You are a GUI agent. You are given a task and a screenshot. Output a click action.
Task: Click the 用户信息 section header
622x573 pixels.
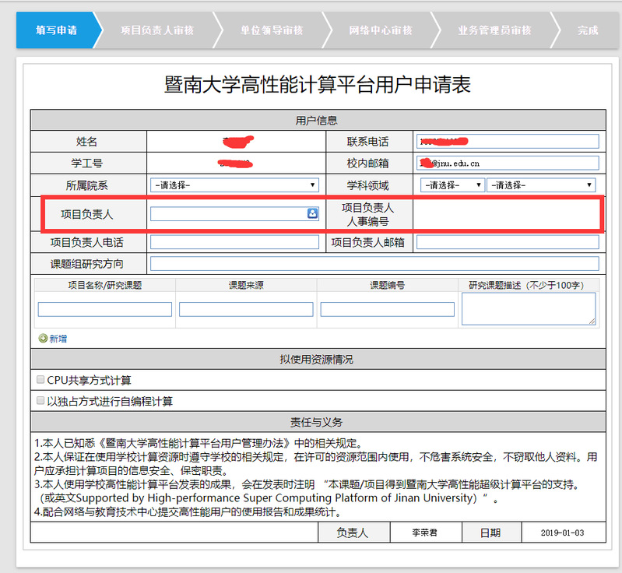point(318,120)
